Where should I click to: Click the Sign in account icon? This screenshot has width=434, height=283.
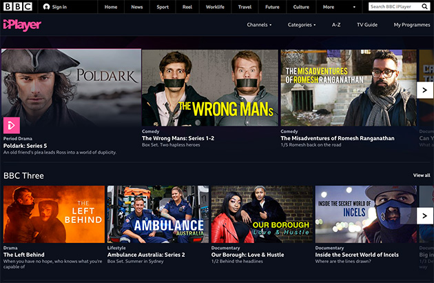[x=47, y=7]
